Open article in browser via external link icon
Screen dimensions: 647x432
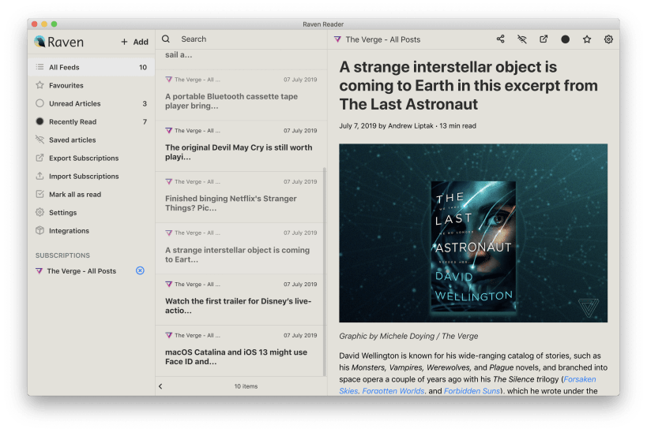(544, 39)
